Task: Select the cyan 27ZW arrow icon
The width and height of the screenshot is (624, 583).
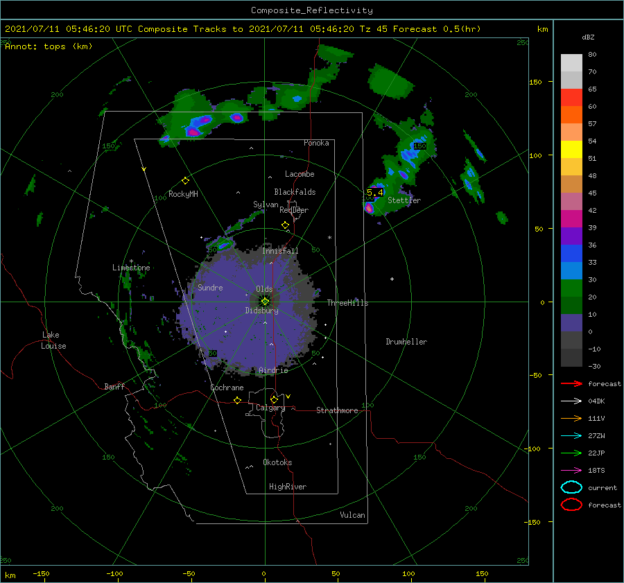Action: [x=571, y=436]
